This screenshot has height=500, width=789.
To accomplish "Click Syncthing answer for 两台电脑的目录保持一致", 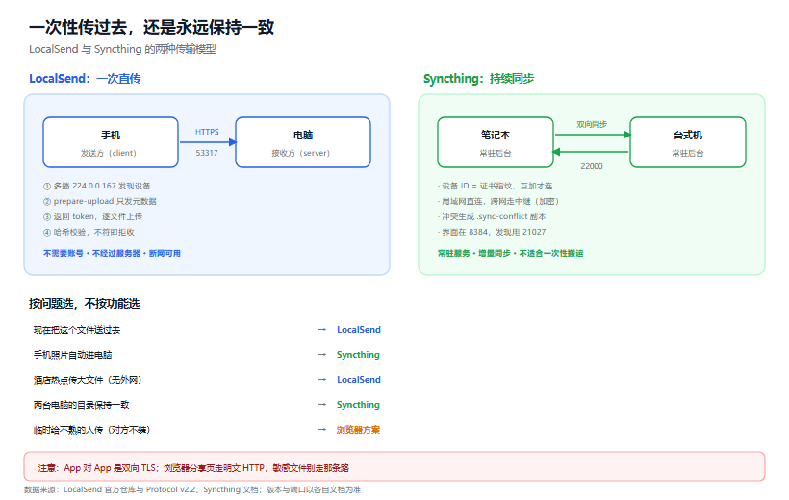I will click(x=358, y=405).
